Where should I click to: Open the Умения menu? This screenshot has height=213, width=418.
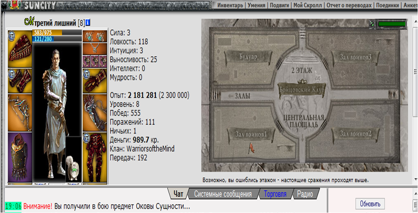point(256,5)
